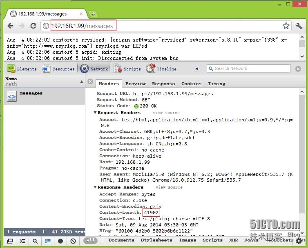
Task: Click the Content-Type text/plain value
Action: (174, 219)
